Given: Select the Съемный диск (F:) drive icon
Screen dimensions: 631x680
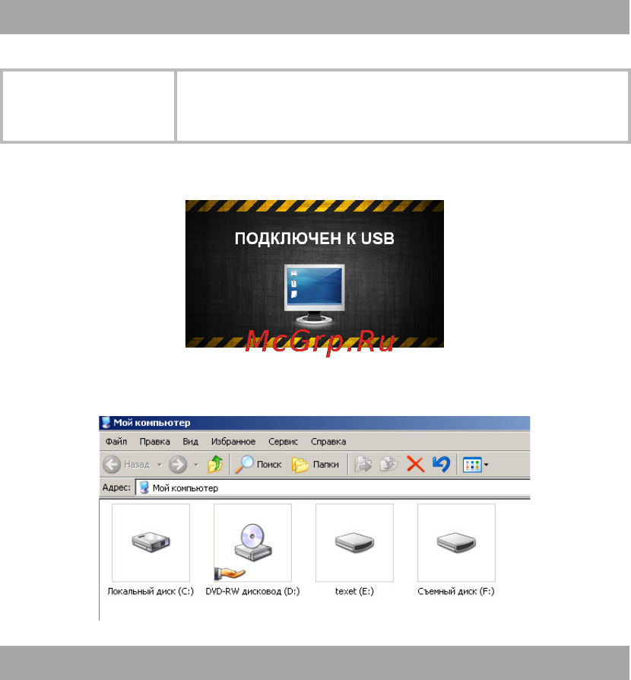Looking at the screenshot, I should tap(456, 542).
